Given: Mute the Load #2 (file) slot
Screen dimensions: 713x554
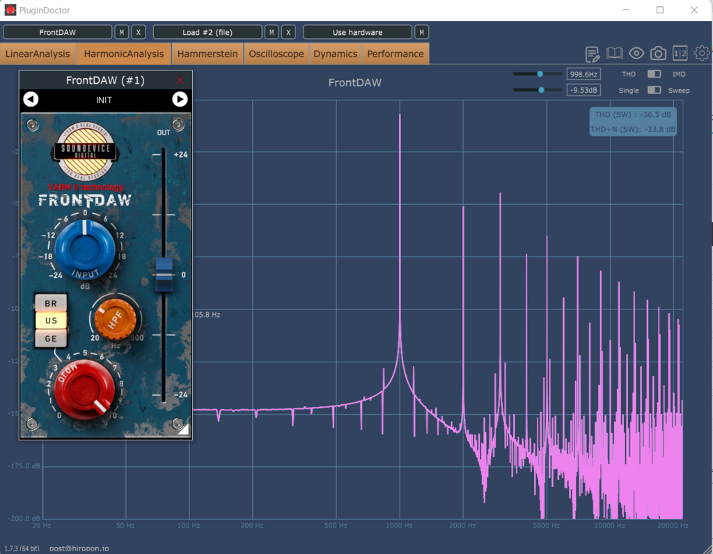Looking at the screenshot, I should (272, 32).
